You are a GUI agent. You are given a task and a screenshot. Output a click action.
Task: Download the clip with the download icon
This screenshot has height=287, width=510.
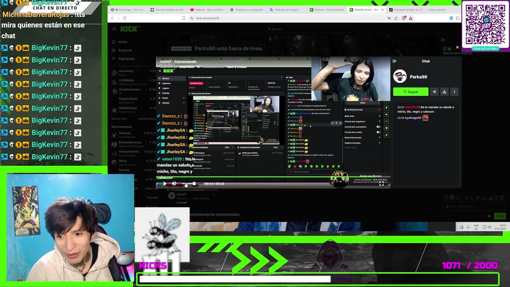(444, 92)
